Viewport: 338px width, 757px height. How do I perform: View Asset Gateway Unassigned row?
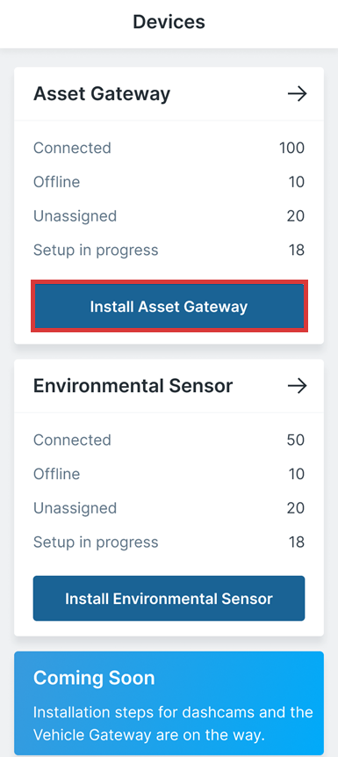(x=169, y=215)
